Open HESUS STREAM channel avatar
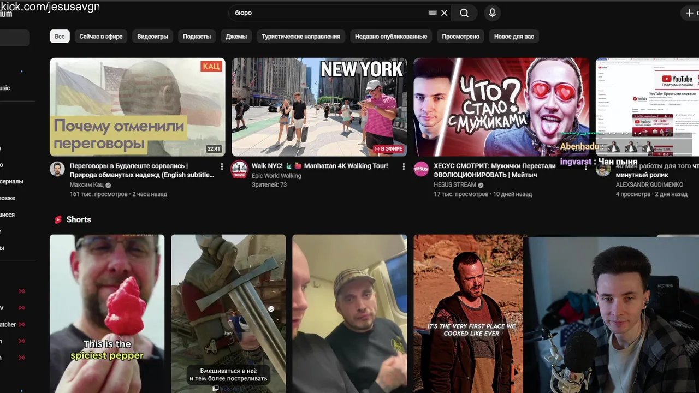 click(x=421, y=169)
